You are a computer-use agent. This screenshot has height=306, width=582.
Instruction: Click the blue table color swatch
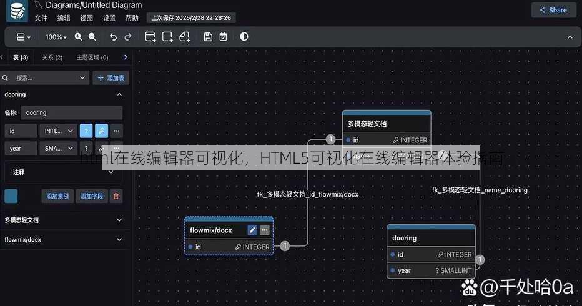tap(11, 196)
